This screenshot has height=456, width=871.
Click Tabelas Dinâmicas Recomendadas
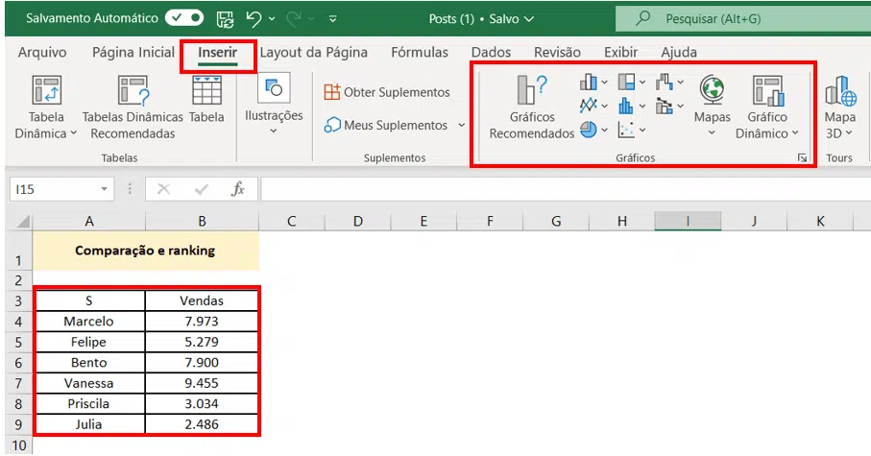133,108
